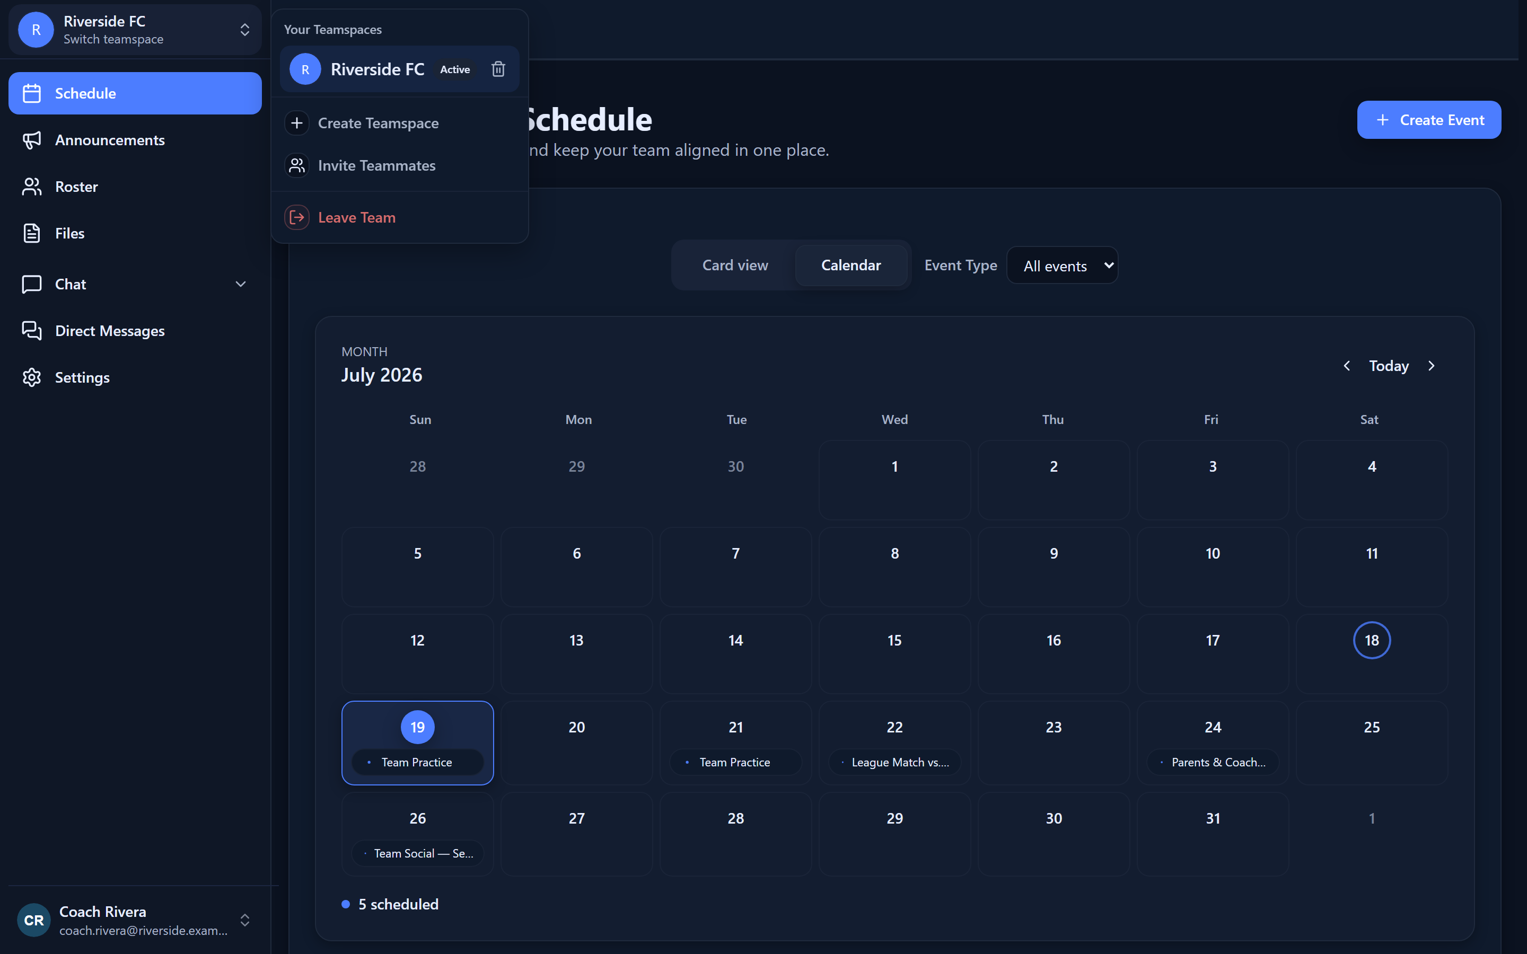Switch to Card view
The width and height of the screenshot is (1527, 954).
click(735, 265)
